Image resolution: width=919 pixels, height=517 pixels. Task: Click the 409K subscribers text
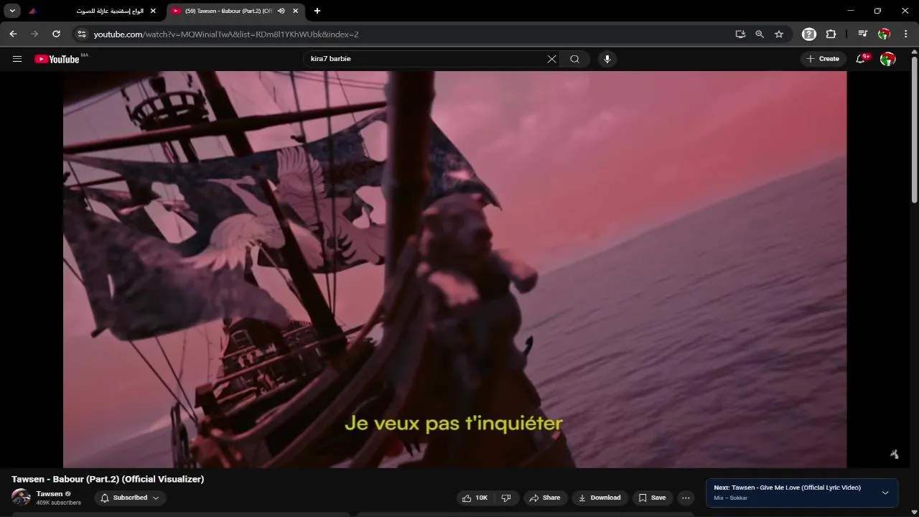(59, 503)
